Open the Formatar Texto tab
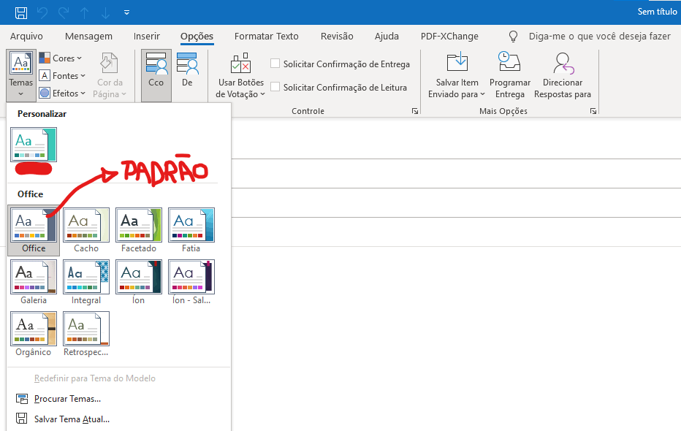681x431 pixels. pos(266,36)
